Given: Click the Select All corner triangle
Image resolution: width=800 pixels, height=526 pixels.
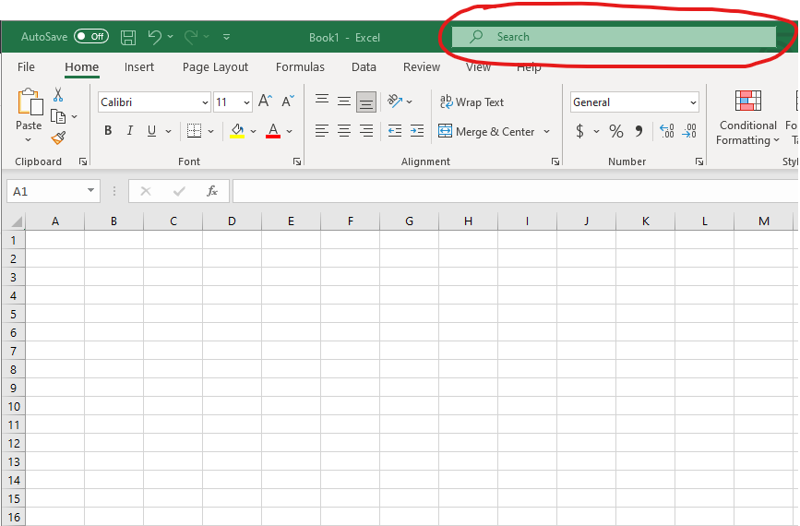Looking at the screenshot, I should tap(17, 221).
